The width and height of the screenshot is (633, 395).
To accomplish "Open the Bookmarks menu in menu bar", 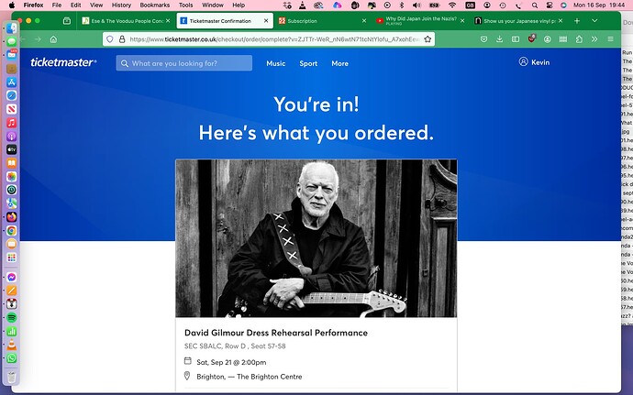I will coord(155,5).
